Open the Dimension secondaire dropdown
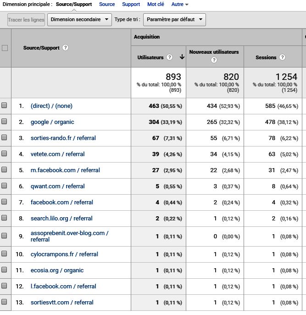Image resolution: width=306 pixels, height=315 pixels. tap(79, 19)
